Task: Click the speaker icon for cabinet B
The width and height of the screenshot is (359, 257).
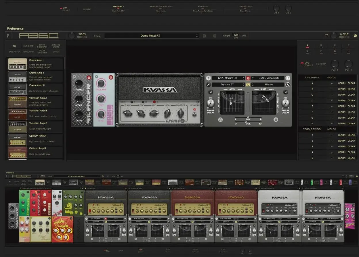Action: [288, 78]
